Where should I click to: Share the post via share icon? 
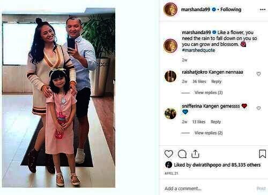195,154
